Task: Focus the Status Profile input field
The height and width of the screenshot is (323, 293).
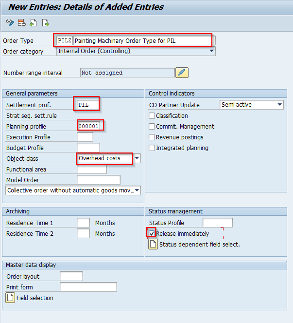Action: click(x=218, y=223)
